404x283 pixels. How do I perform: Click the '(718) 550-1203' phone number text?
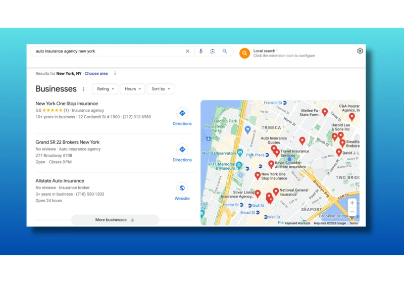(90, 194)
